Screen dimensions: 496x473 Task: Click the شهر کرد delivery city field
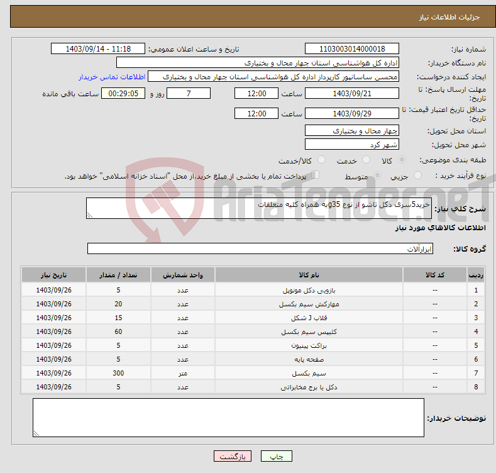coord(352,145)
